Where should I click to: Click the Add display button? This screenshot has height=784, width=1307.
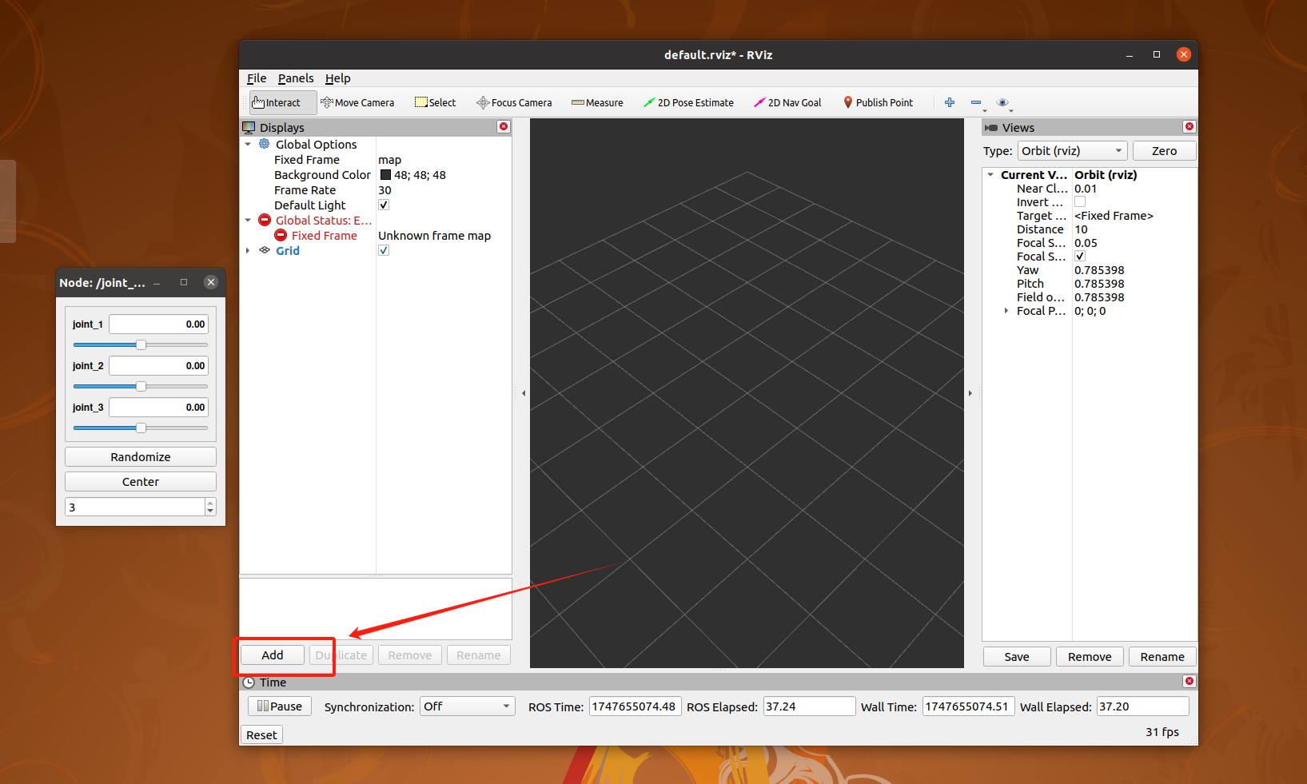tap(273, 655)
